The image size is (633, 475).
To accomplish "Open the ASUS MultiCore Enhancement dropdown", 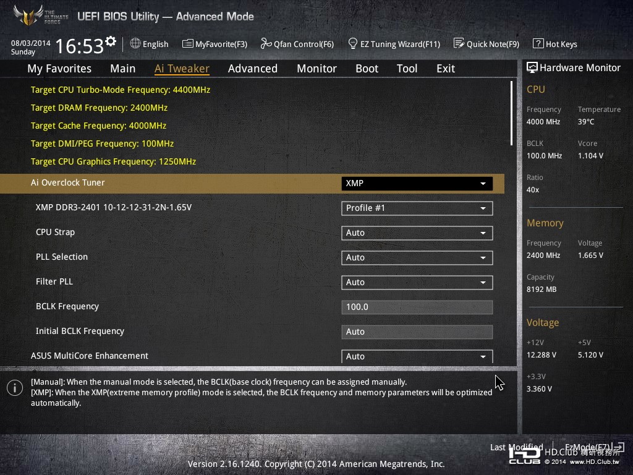I will tap(417, 356).
